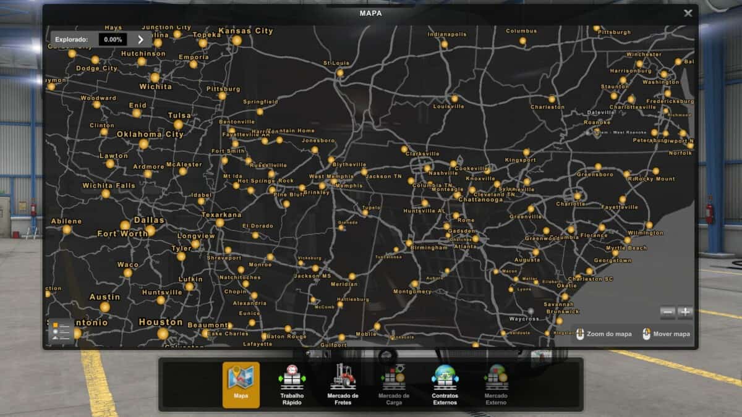Select the Houston city marker
This screenshot has width=742, height=417.
point(163,333)
